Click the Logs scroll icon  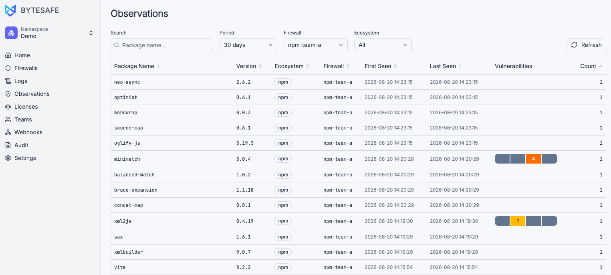pyautogui.click(x=8, y=81)
